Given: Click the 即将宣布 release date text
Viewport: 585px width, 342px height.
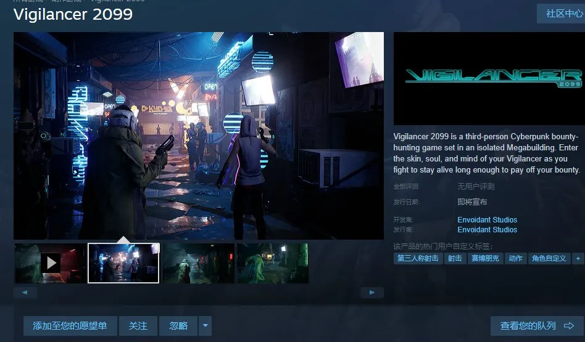Looking at the screenshot, I should coord(472,202).
